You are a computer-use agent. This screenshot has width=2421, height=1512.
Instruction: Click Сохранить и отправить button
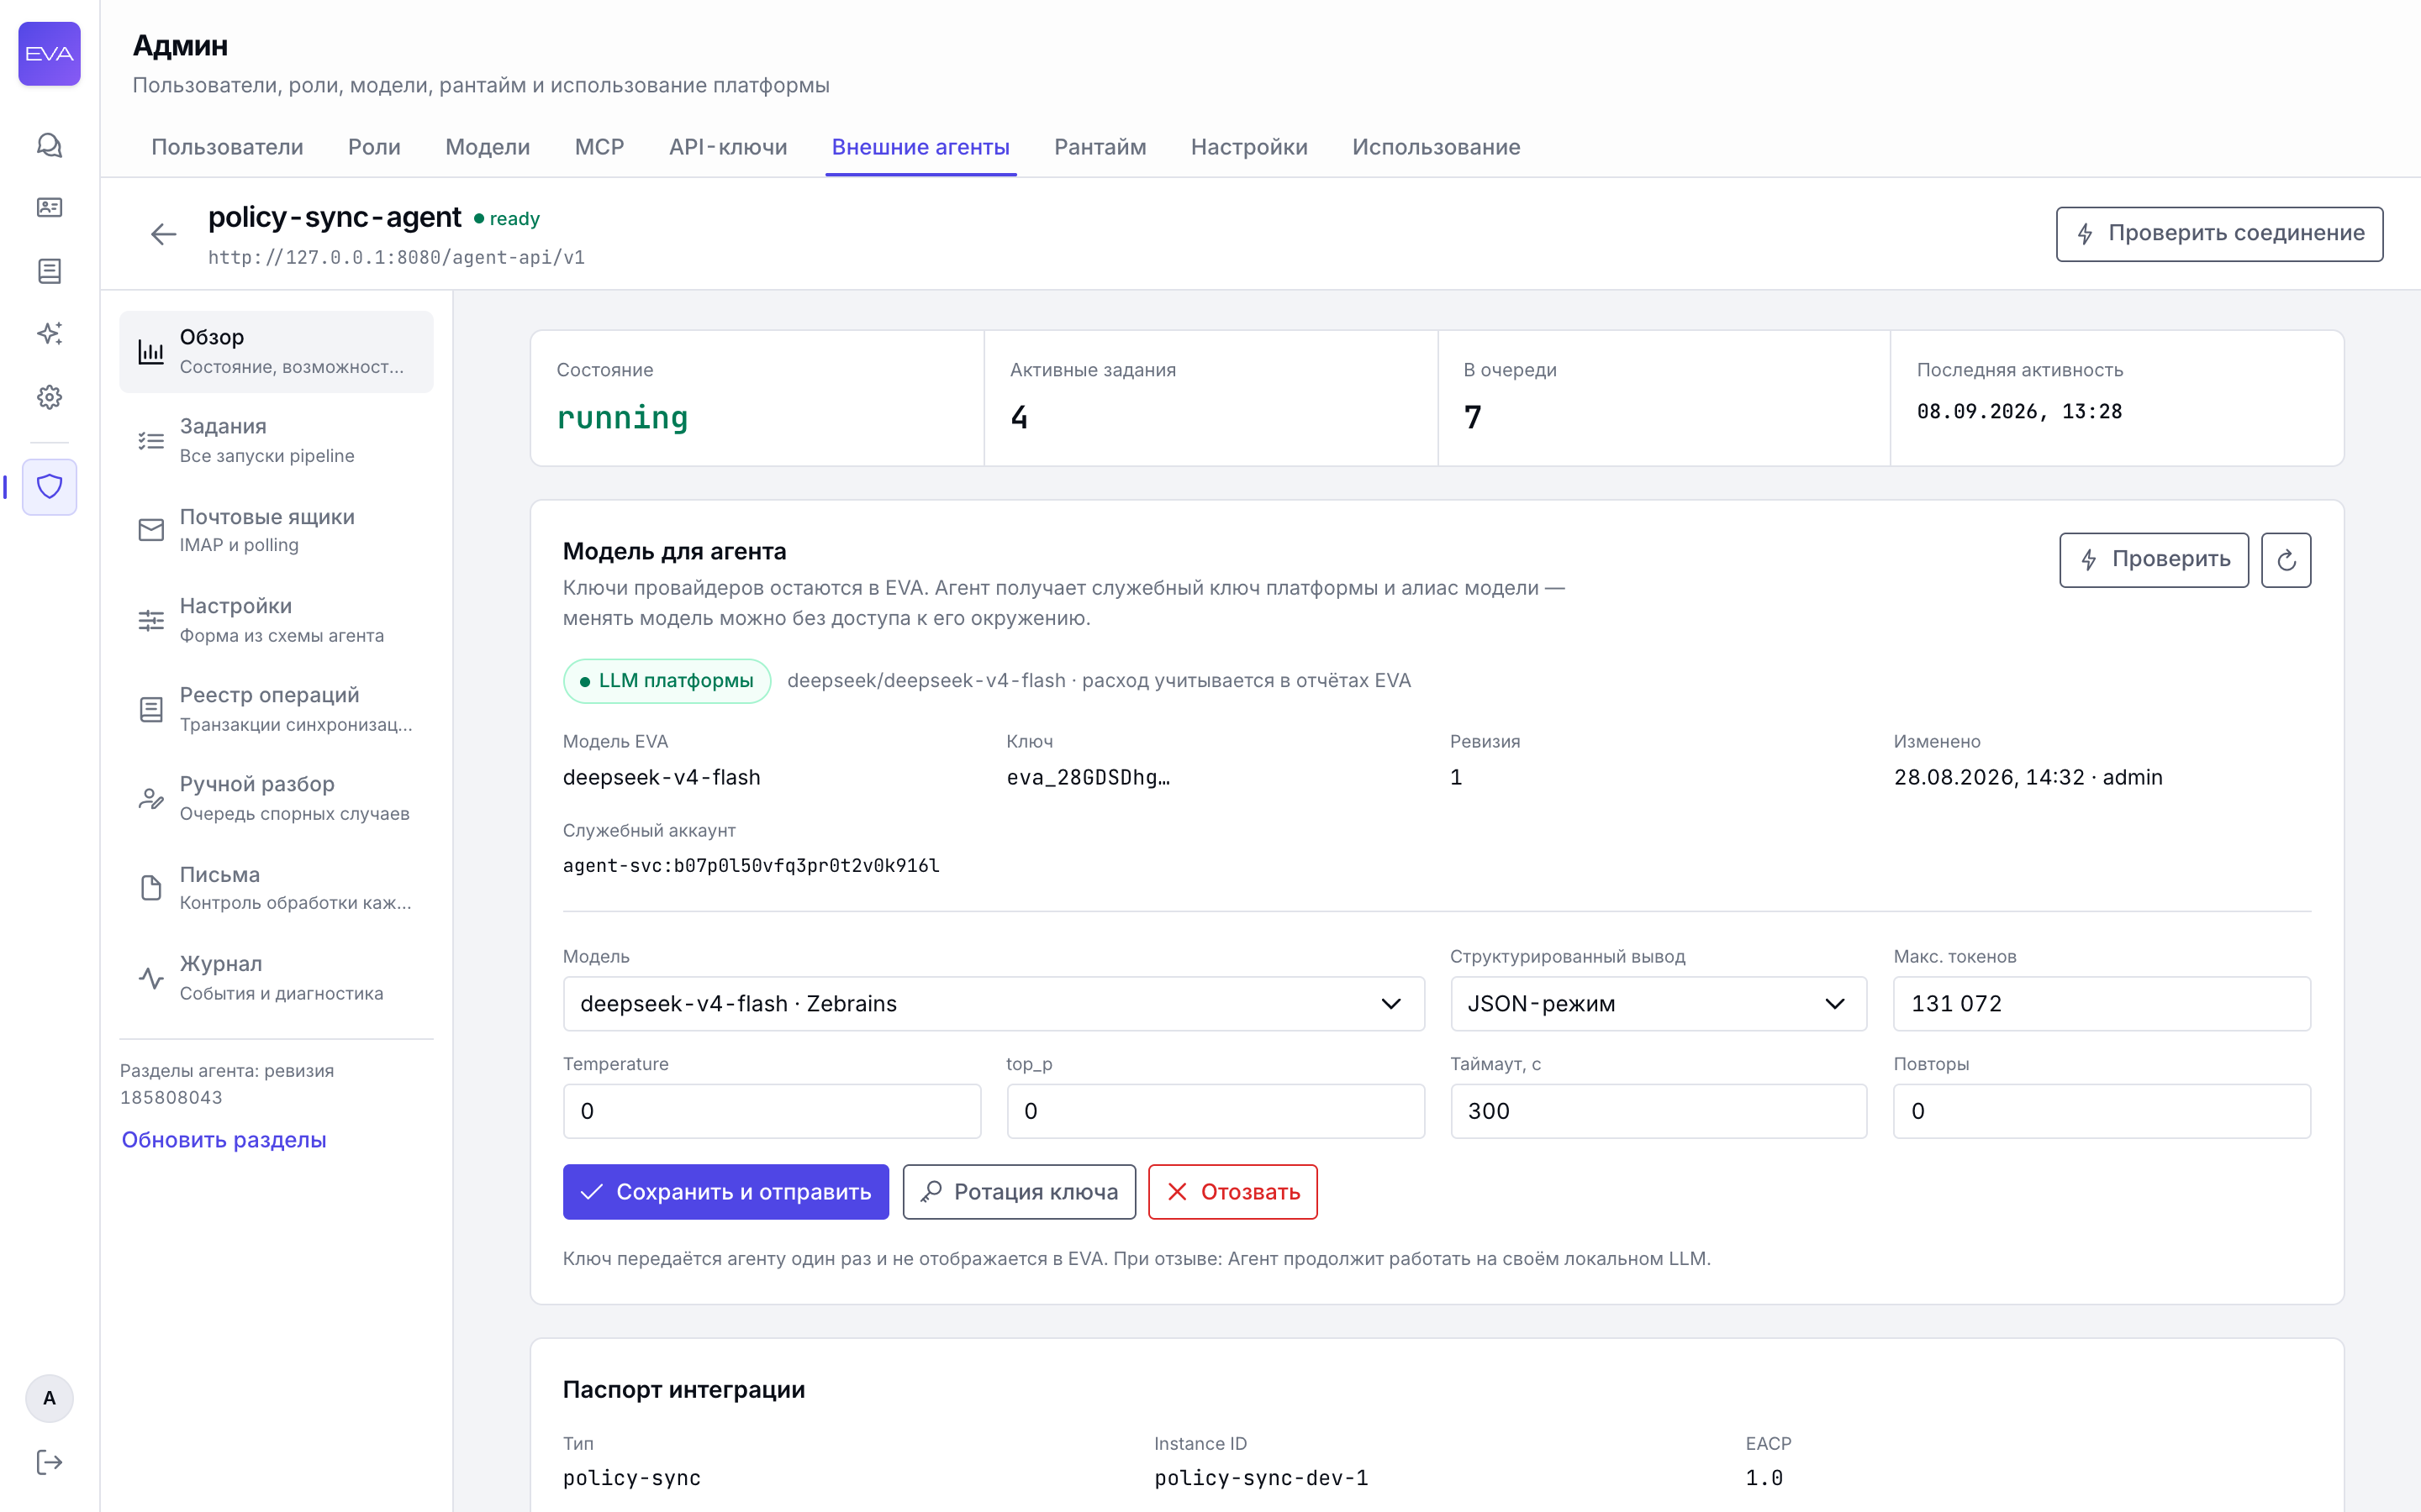coord(725,1192)
